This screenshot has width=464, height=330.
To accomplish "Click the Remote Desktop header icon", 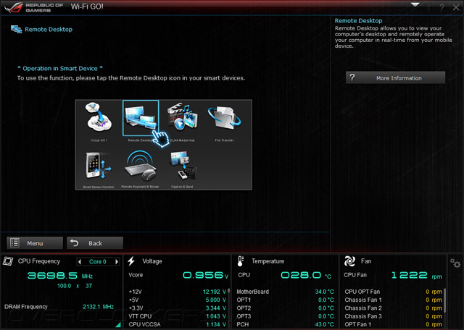I will 16,29.
